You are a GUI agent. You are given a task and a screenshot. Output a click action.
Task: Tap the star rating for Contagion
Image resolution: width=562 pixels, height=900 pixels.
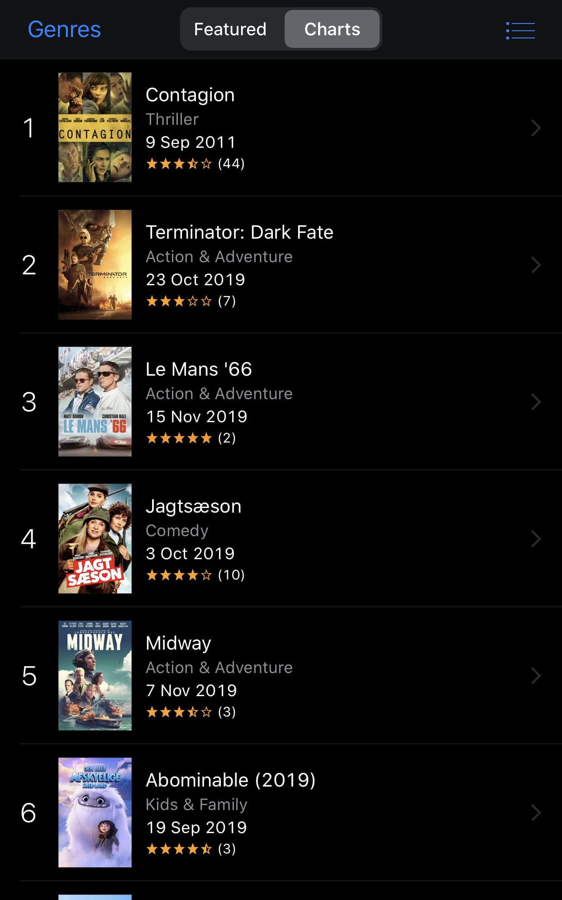click(180, 164)
